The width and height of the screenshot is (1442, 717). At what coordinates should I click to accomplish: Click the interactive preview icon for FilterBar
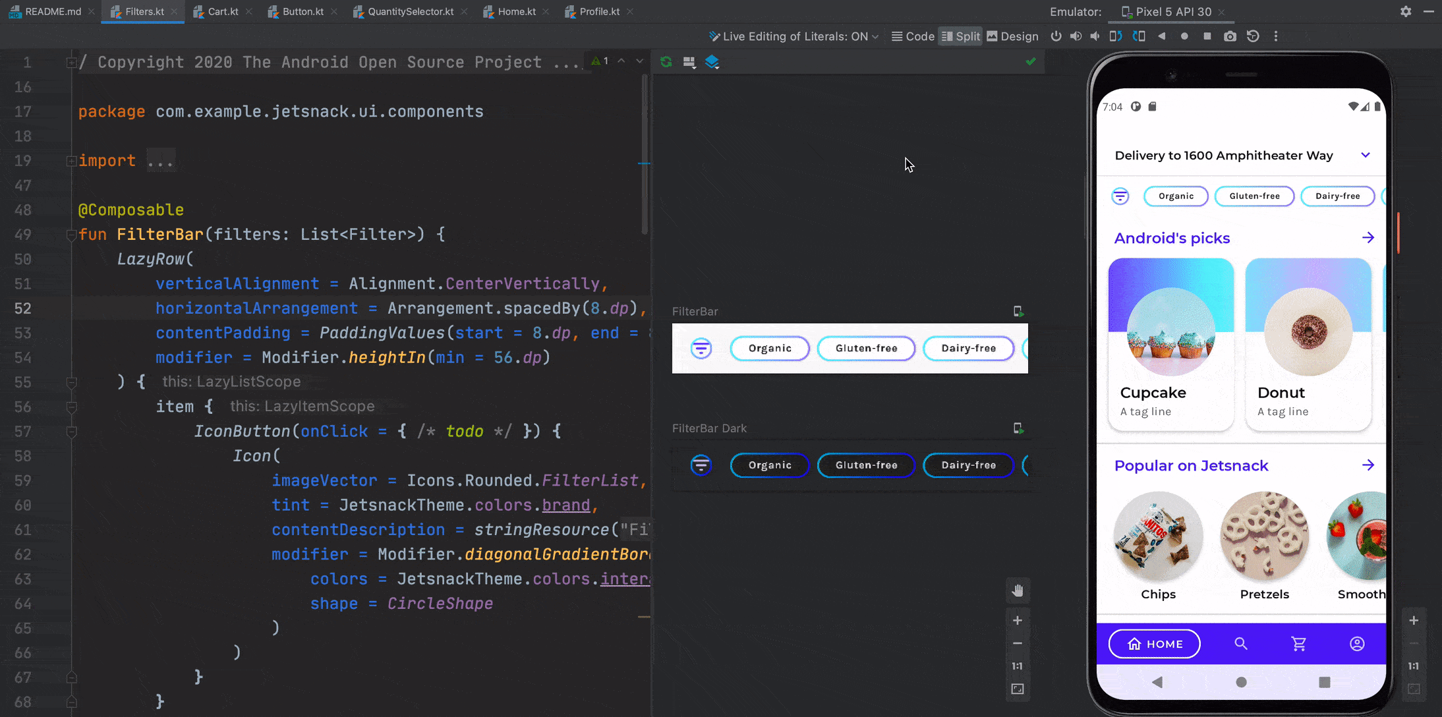pyautogui.click(x=1017, y=310)
